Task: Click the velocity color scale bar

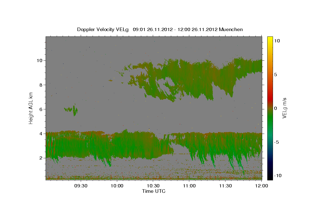Action: (270, 108)
